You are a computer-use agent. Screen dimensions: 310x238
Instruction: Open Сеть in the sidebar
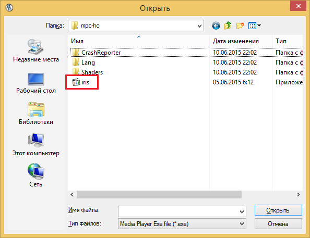click(x=36, y=175)
